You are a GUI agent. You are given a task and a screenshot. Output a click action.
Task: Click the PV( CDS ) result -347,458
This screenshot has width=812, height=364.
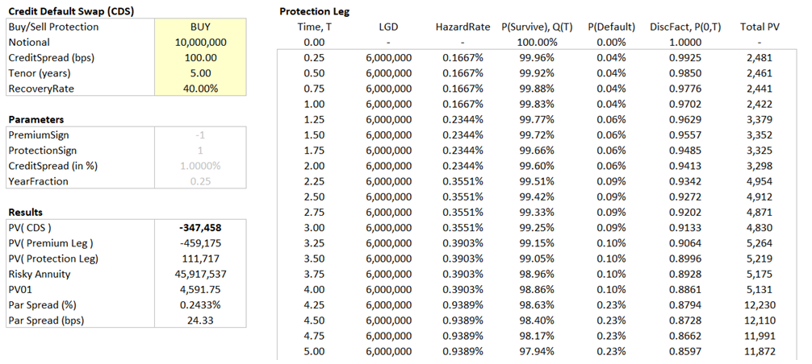point(200,228)
